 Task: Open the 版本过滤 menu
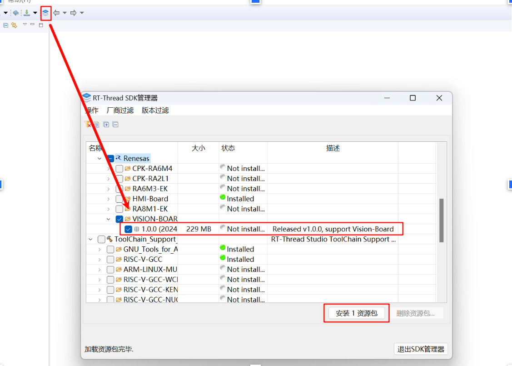[155, 110]
